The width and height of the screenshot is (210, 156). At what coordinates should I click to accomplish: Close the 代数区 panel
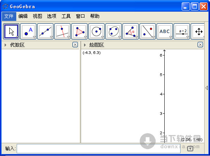75,45
